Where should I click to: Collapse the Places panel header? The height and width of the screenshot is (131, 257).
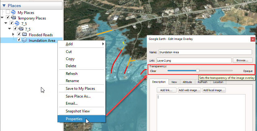point(4,6)
